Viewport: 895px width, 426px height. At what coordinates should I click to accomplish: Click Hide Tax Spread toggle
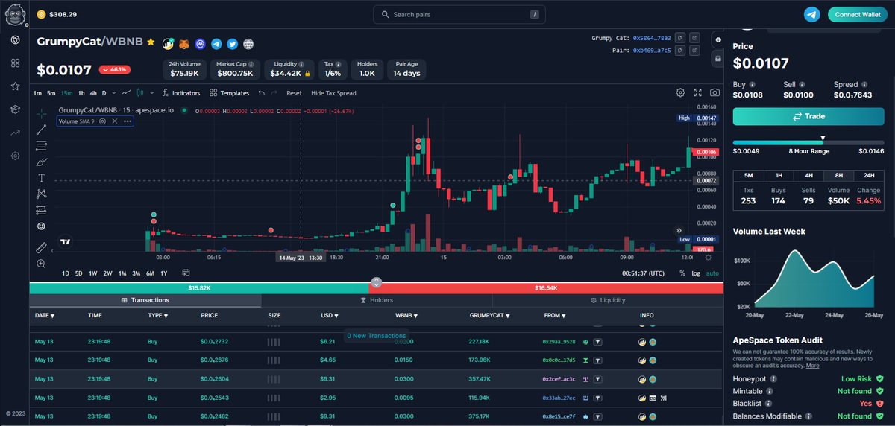click(x=333, y=93)
